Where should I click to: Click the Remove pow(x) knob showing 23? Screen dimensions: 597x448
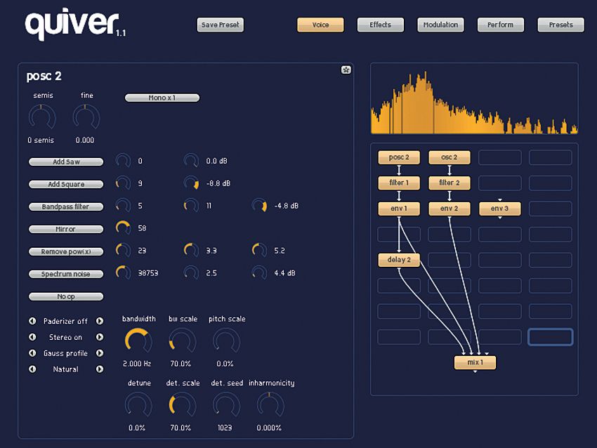pos(123,251)
